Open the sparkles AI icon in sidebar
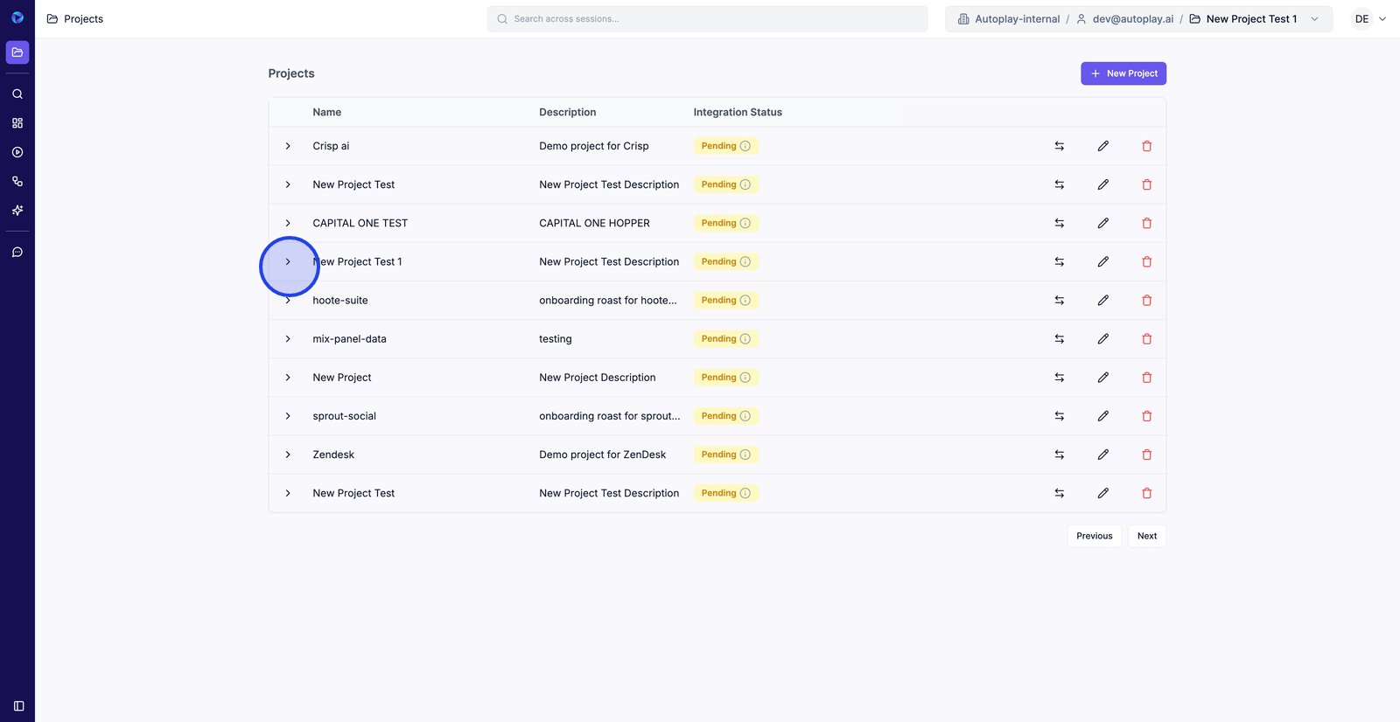Image resolution: width=1400 pixels, height=722 pixels. [17, 211]
